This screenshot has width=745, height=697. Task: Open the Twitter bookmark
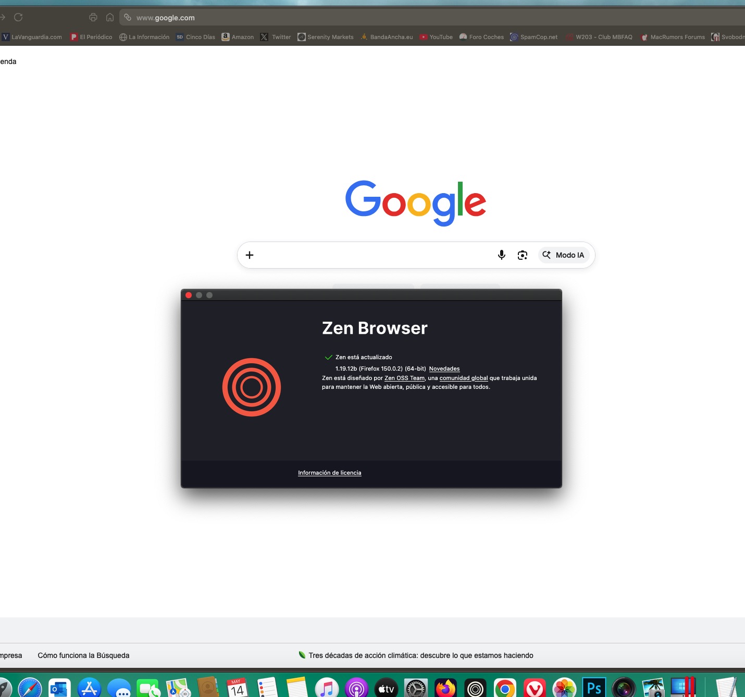pyautogui.click(x=276, y=37)
